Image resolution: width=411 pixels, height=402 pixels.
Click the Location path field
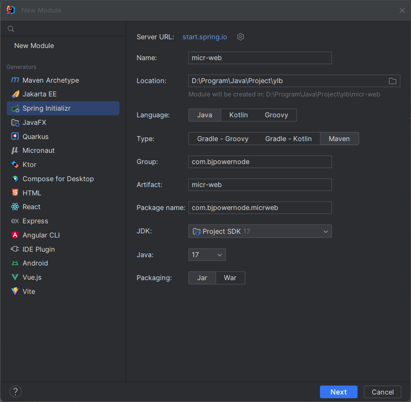coord(294,81)
